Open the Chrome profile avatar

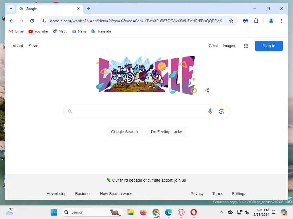(x=271, y=21)
